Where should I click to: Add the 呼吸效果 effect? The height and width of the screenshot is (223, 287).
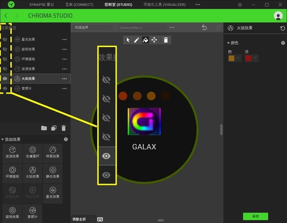tap(53, 153)
